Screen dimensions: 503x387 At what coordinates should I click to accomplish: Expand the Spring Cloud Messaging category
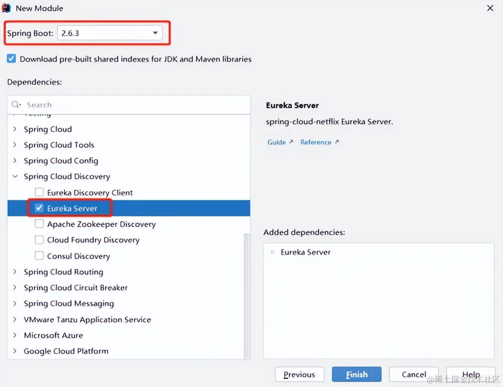click(15, 303)
